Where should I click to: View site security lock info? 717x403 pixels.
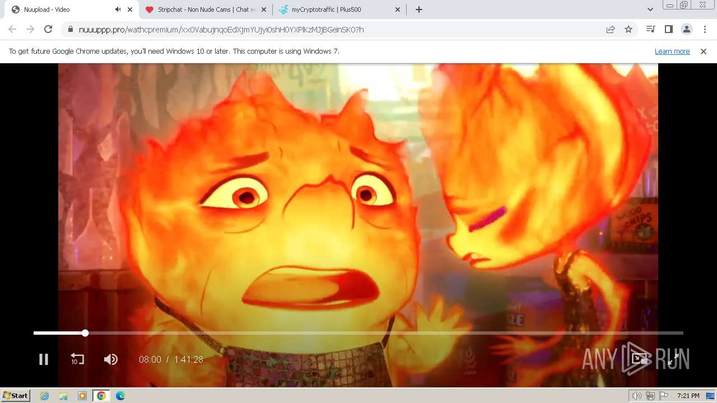(70, 29)
